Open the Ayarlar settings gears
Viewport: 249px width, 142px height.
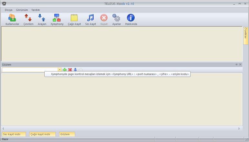click(x=116, y=19)
